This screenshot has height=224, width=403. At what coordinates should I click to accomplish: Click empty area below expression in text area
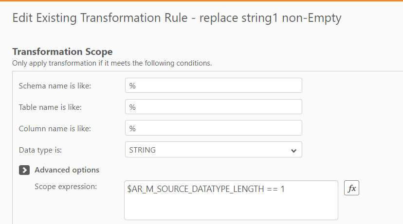coord(231,208)
